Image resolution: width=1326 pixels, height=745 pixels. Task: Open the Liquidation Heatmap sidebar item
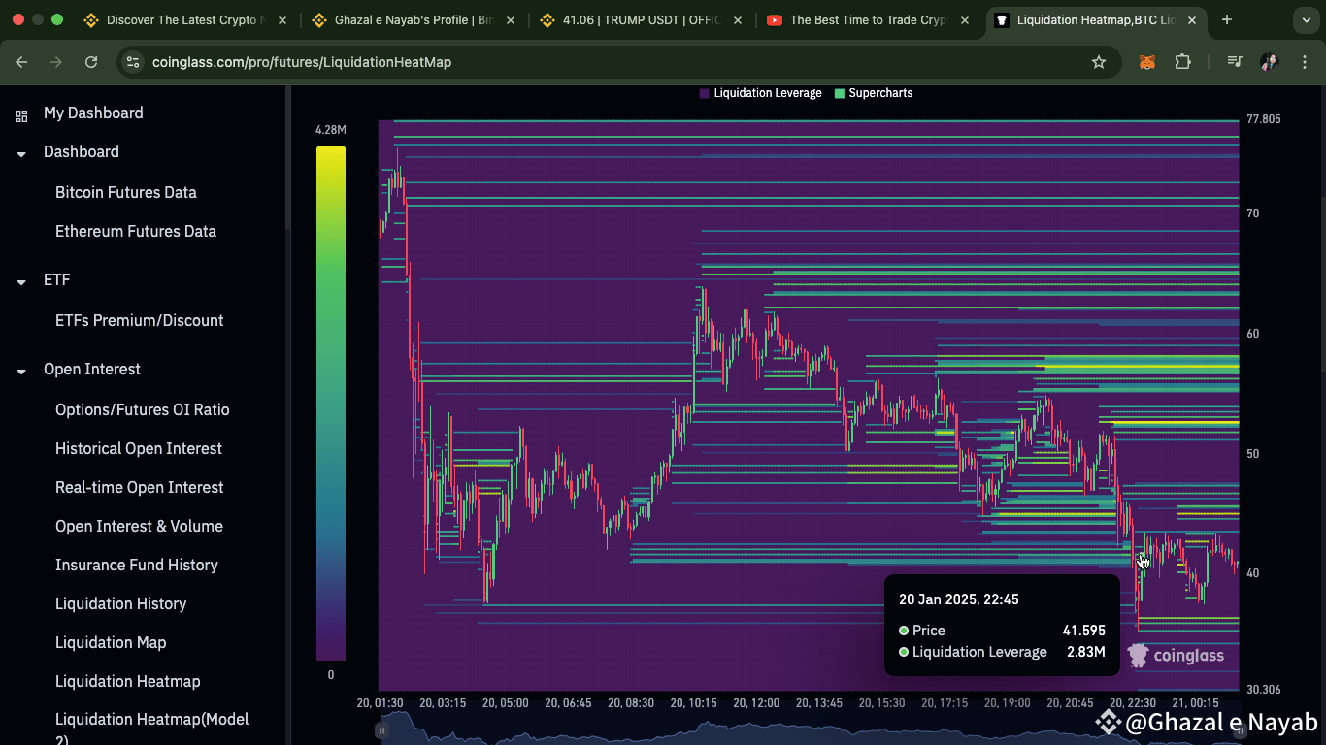tap(128, 681)
